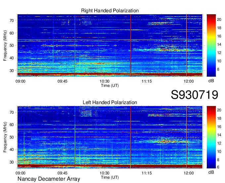The image size is (225, 183).
Task: Click 09:45 tick under Left Handed plot
Action: click(63, 173)
